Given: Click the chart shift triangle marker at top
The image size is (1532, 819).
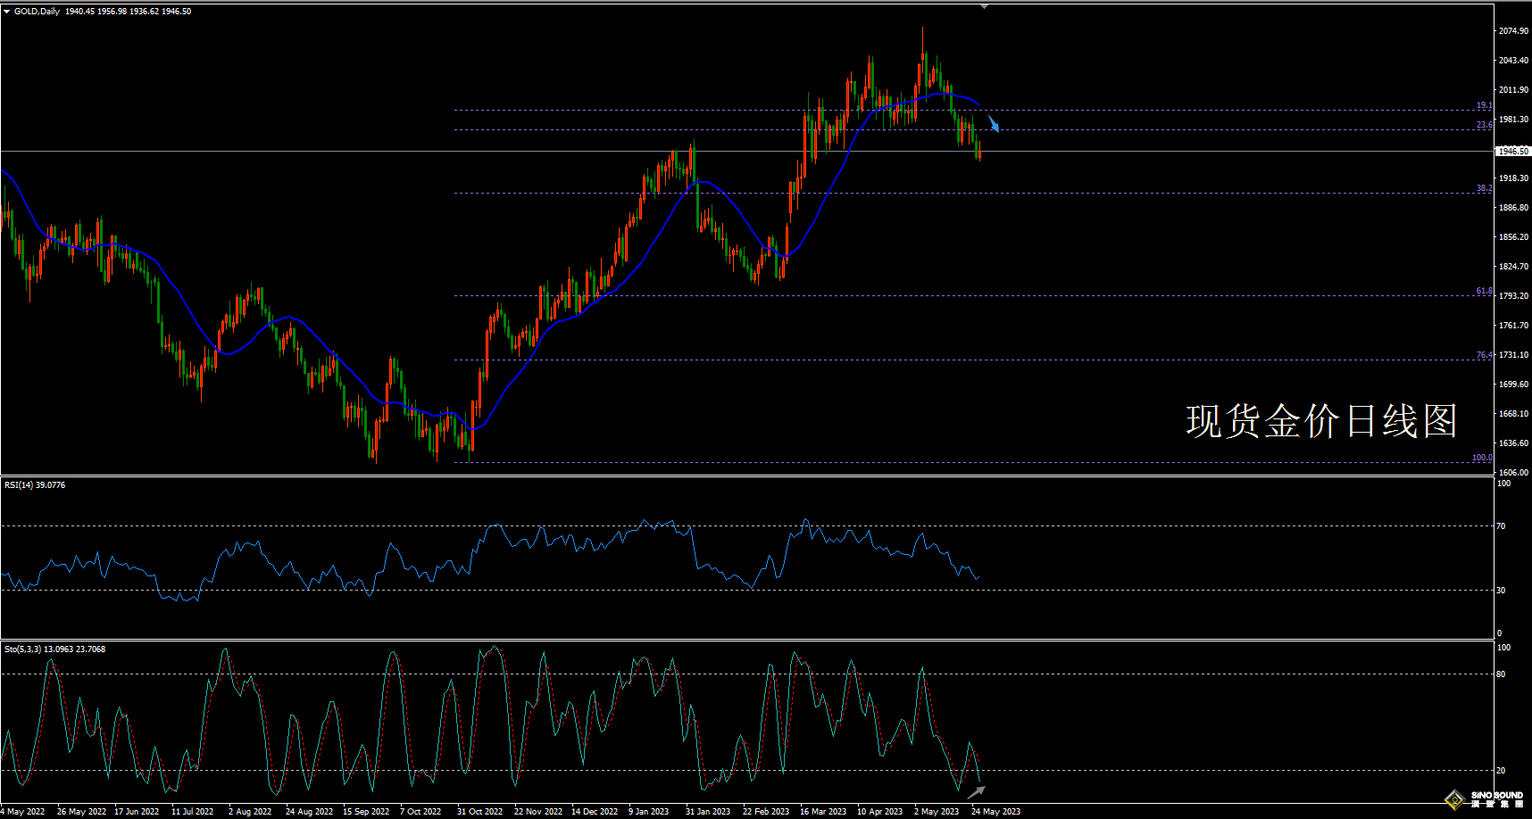Looking at the screenshot, I should tap(984, 6).
